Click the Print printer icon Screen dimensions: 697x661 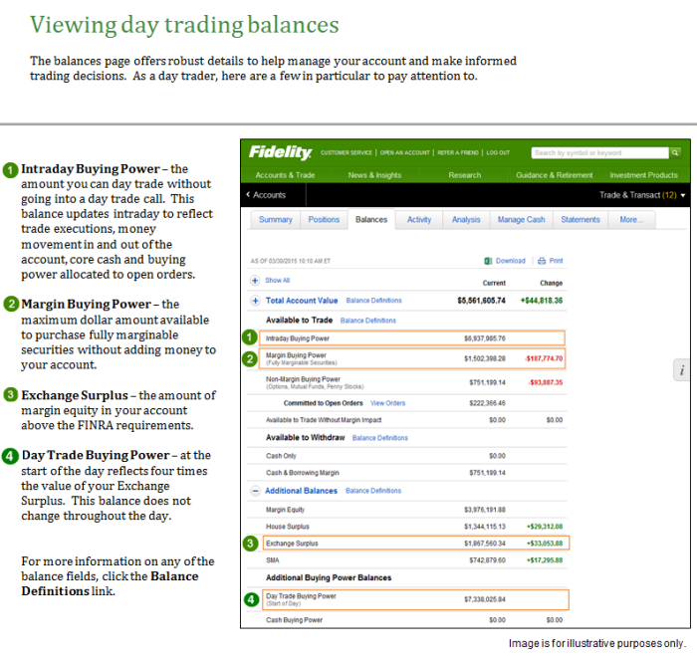tap(542, 261)
